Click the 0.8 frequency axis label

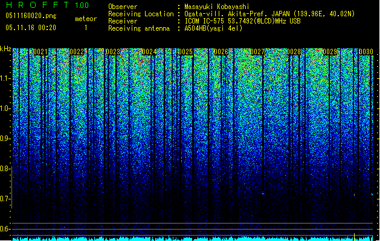(x=5, y=169)
